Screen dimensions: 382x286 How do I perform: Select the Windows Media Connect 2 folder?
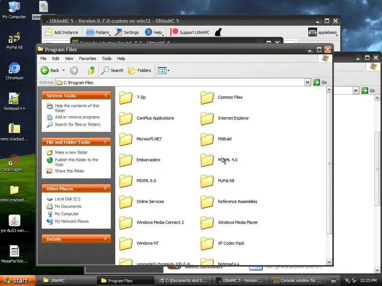(126, 223)
